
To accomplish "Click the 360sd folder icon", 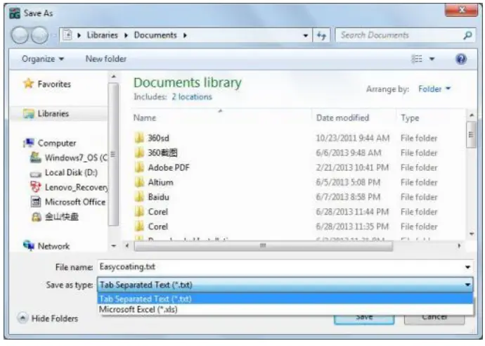I will coord(139,138).
